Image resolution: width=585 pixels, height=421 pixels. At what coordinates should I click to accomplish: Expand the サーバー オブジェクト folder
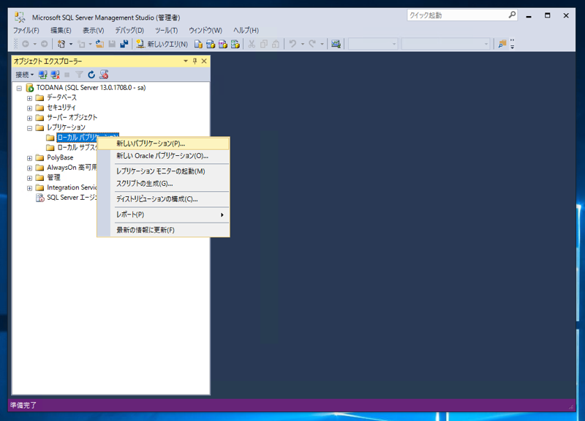coord(29,118)
